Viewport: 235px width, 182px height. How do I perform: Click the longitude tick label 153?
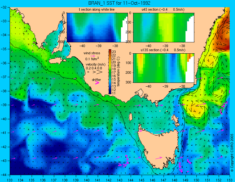click(x=229, y=180)
